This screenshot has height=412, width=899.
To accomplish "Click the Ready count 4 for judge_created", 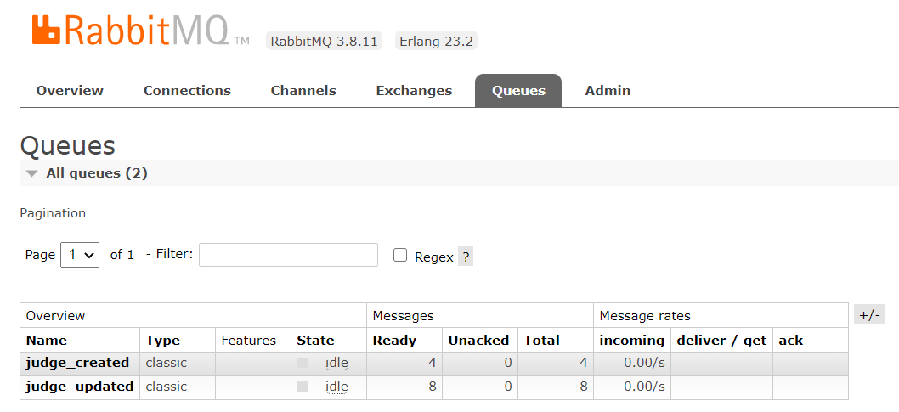I will point(432,363).
